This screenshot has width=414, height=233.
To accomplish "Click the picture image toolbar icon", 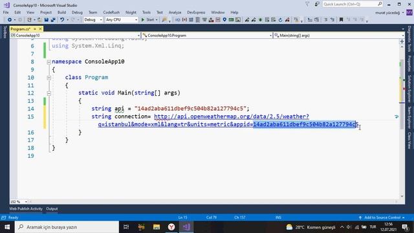I will (238, 20).
